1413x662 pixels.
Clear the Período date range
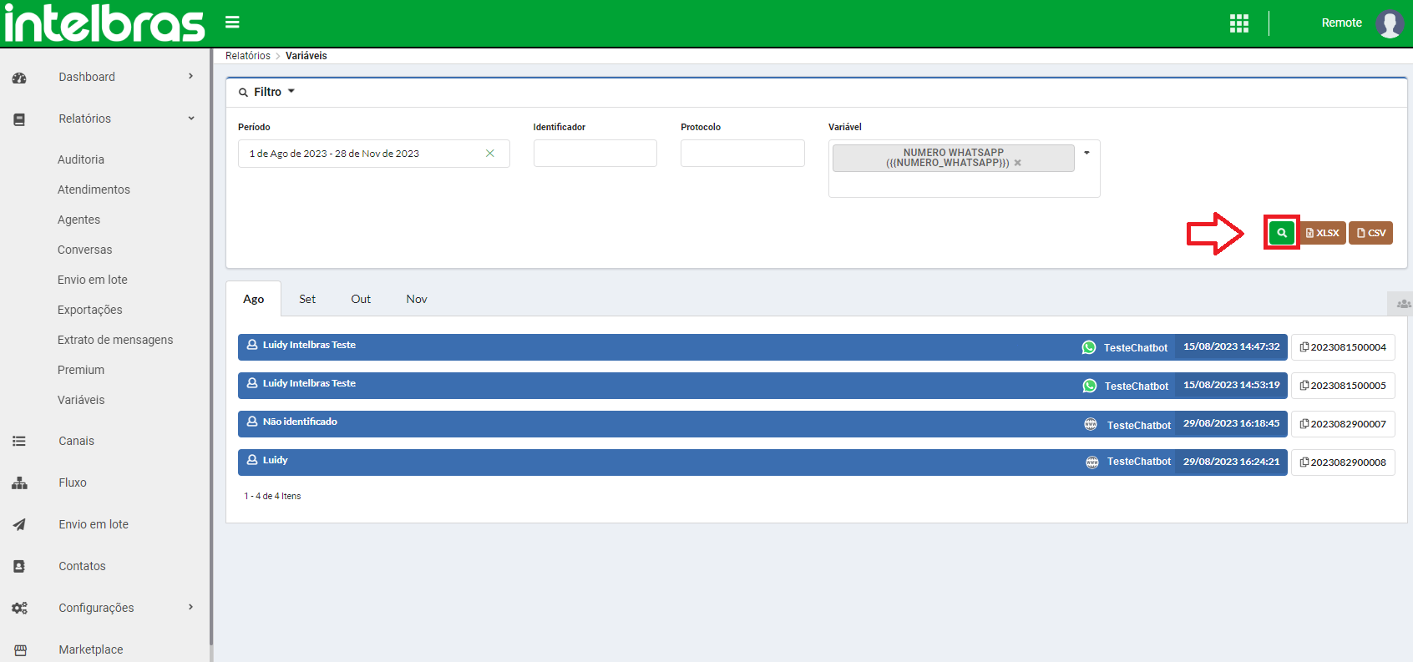point(490,154)
